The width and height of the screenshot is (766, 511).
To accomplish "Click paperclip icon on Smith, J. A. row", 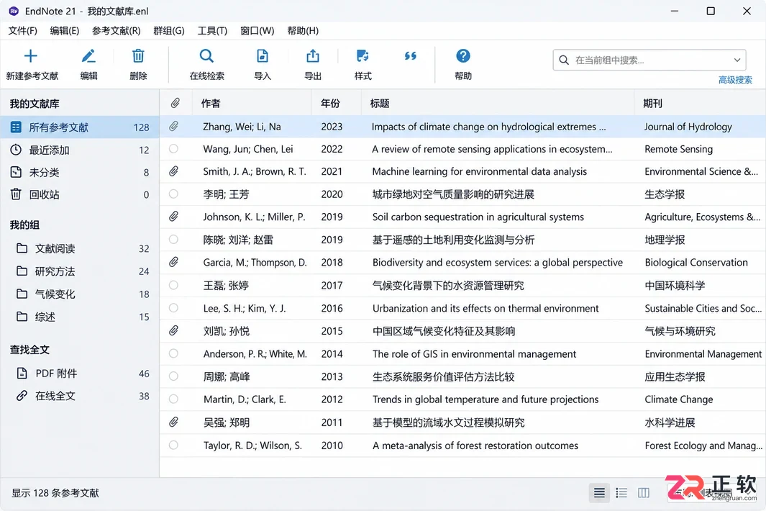I will (x=173, y=171).
